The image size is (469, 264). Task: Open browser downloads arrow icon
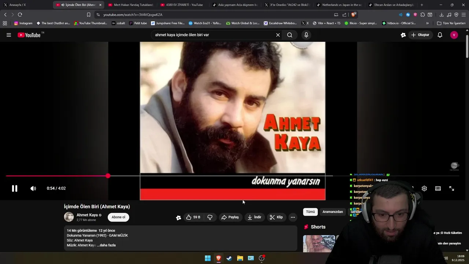(x=442, y=15)
